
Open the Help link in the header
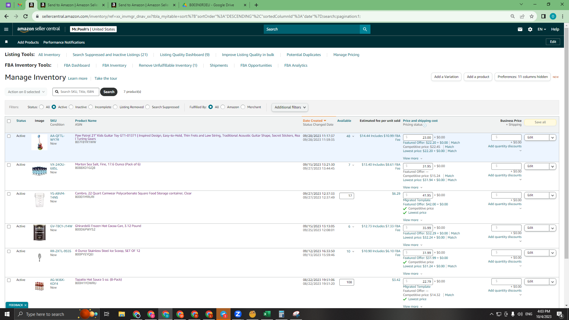pyautogui.click(x=555, y=29)
